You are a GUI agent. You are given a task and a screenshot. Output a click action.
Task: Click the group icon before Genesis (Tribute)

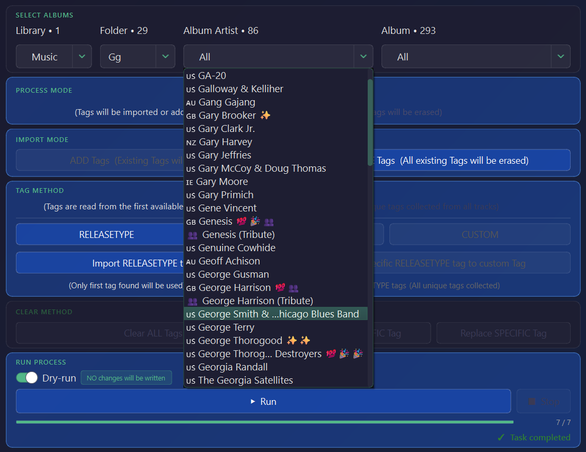192,235
